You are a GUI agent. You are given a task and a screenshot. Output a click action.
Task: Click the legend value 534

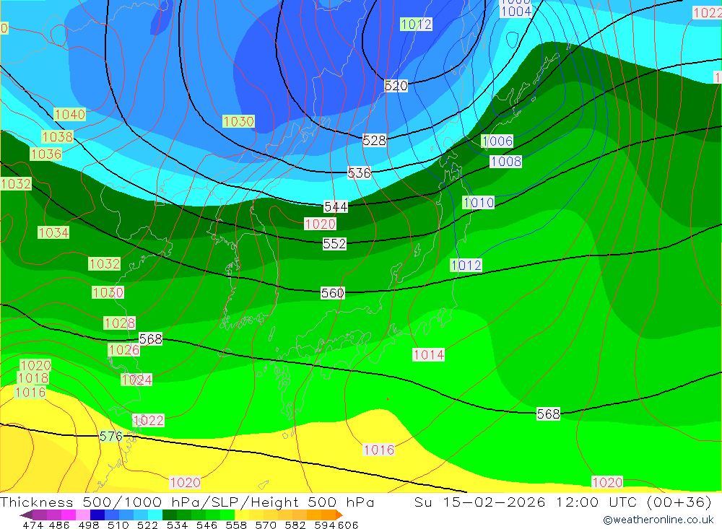[x=177, y=525]
